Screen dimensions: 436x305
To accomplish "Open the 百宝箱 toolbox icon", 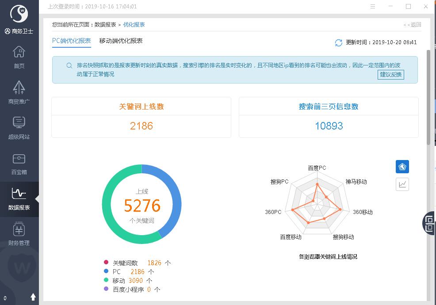I will click(19, 159).
